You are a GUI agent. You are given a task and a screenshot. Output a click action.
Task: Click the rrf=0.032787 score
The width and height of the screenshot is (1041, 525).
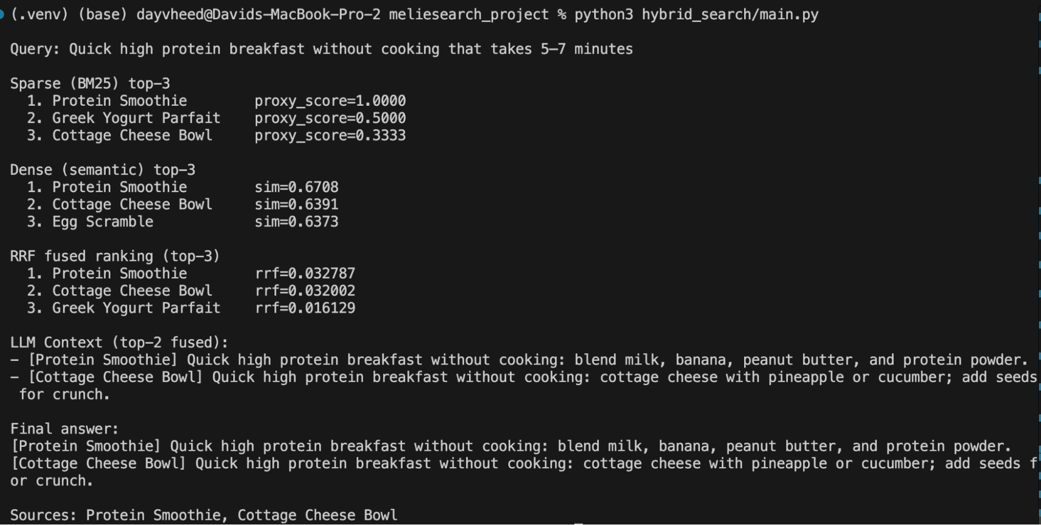pyautogui.click(x=305, y=273)
